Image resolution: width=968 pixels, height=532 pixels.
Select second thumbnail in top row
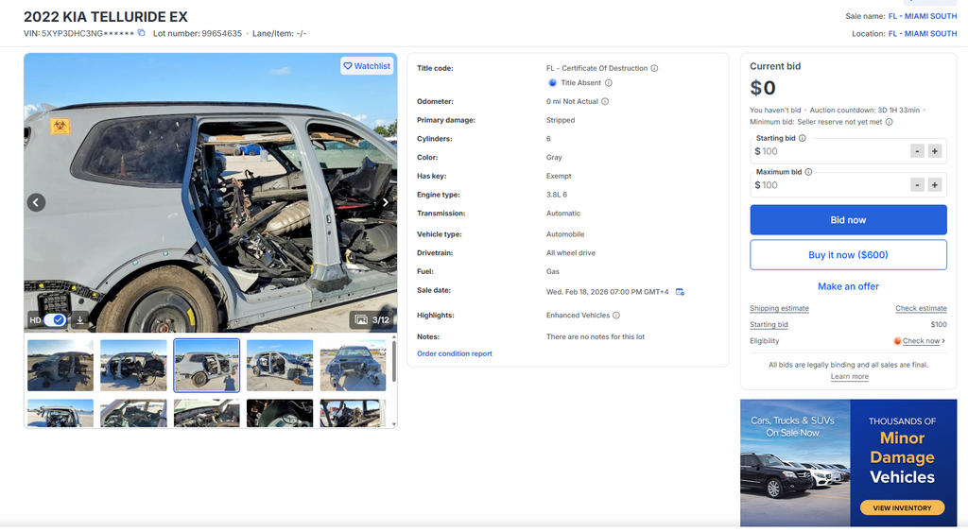(133, 366)
